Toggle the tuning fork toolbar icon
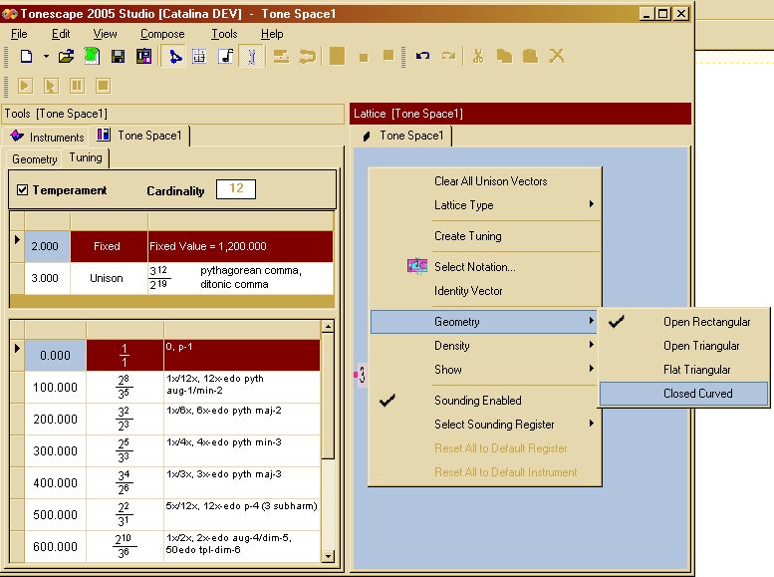774x577 pixels. (x=251, y=57)
